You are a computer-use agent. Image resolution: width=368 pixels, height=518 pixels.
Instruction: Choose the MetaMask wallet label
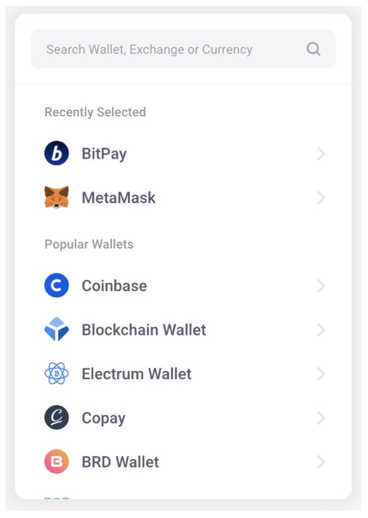click(x=119, y=198)
